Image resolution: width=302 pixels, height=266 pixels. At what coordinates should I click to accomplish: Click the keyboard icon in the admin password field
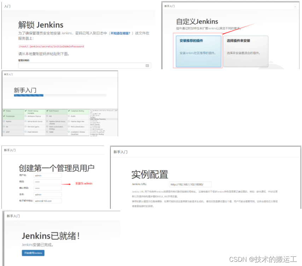tap(147, 66)
